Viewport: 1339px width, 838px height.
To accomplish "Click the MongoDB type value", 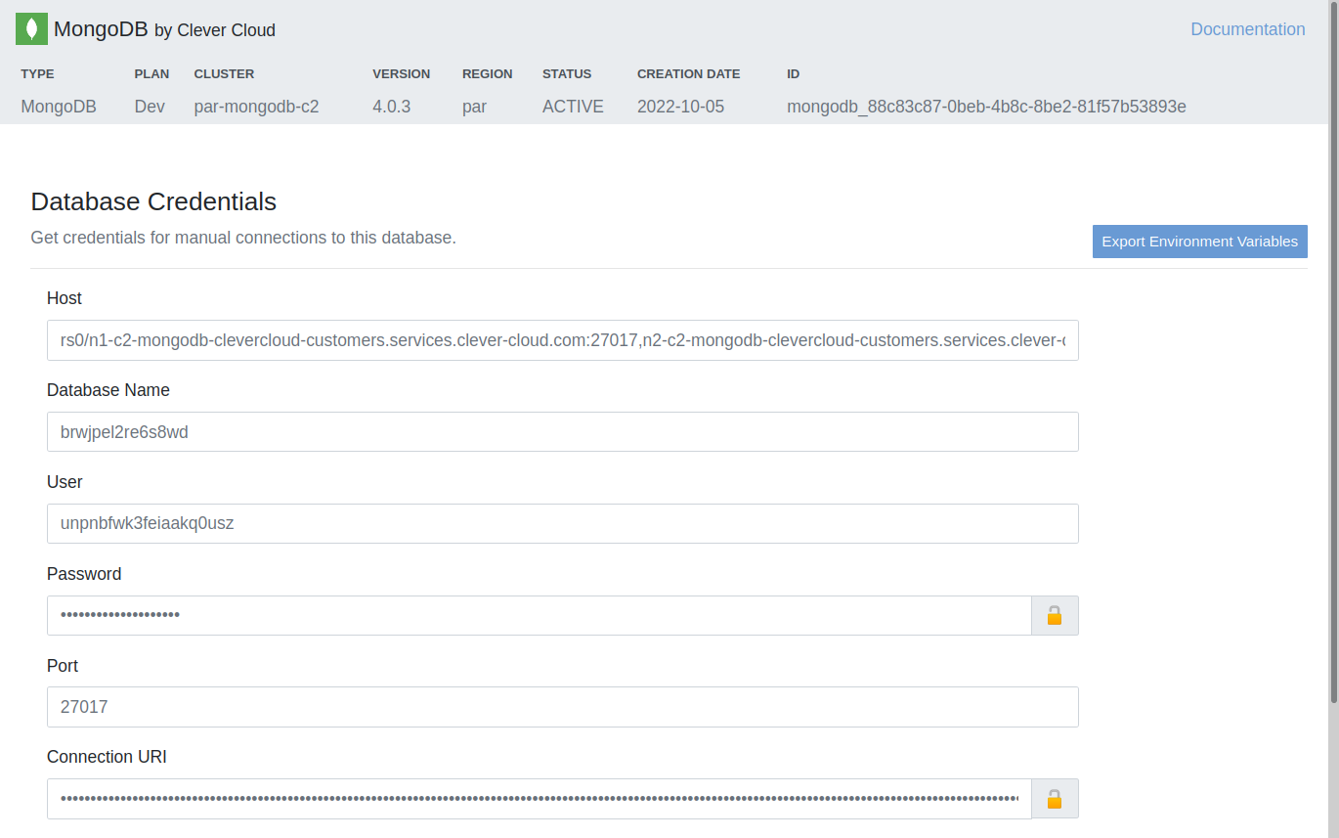I will coord(59,107).
